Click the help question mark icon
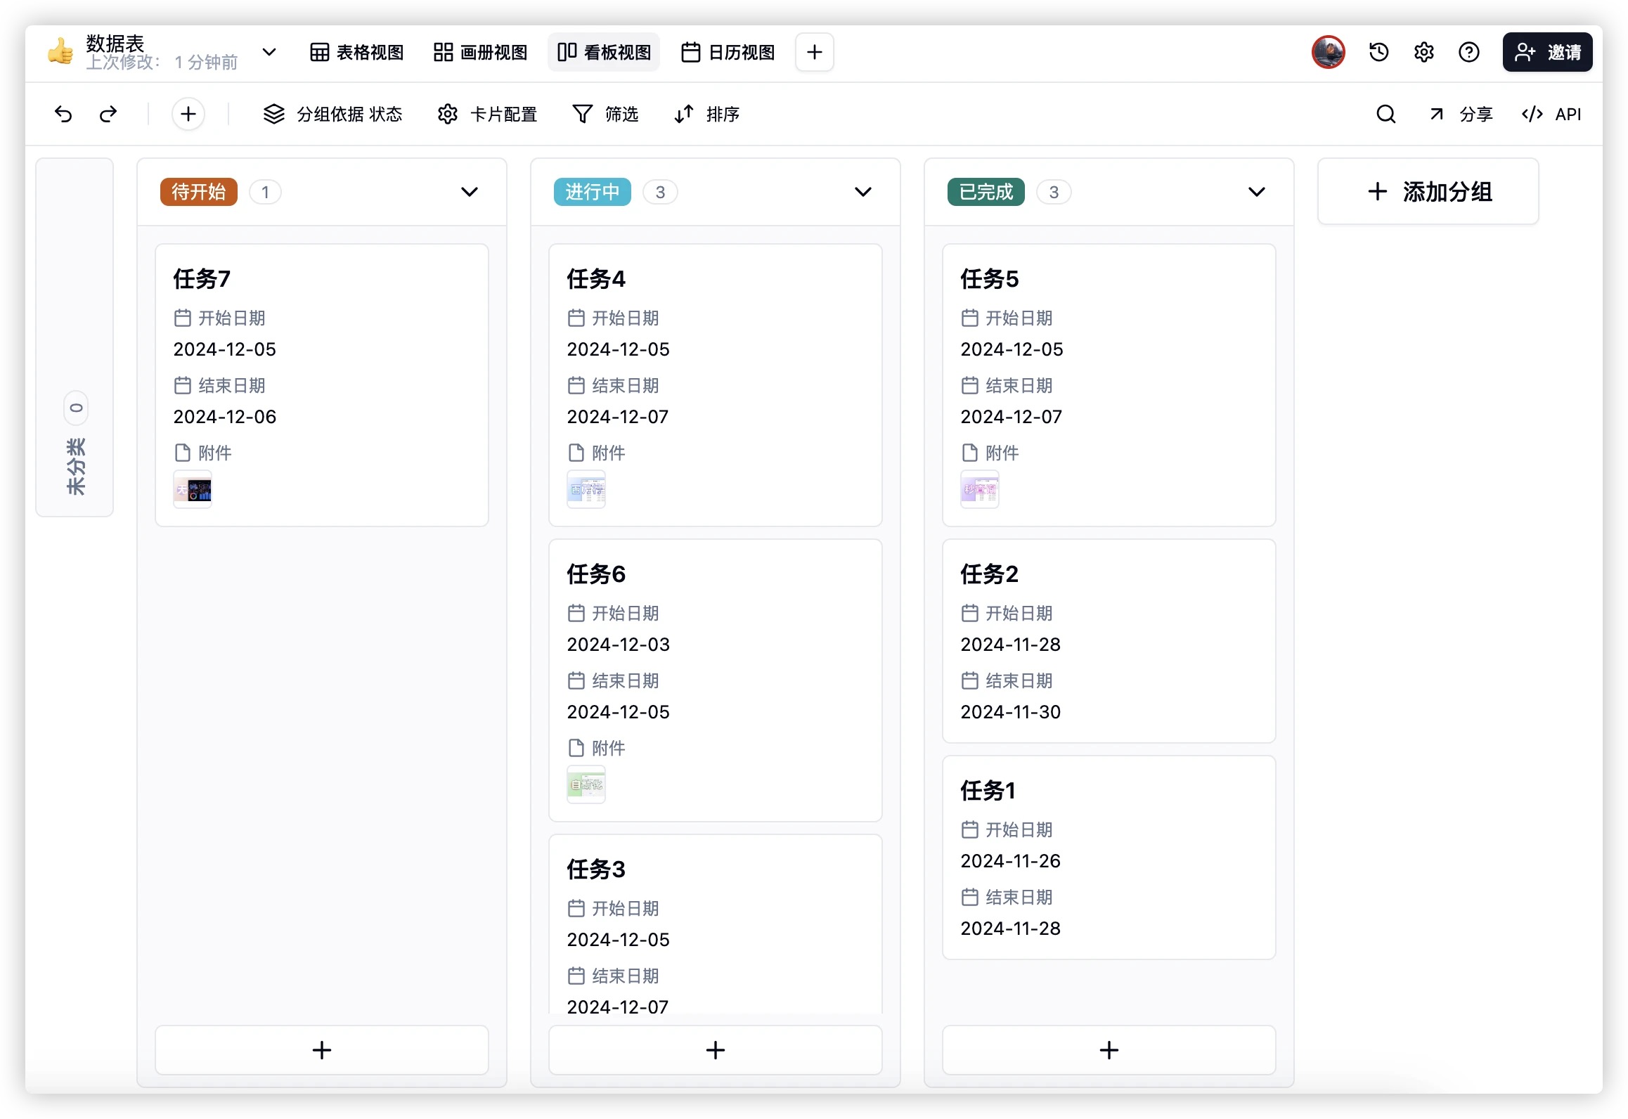Viewport: 1628px width, 1119px height. (1468, 52)
